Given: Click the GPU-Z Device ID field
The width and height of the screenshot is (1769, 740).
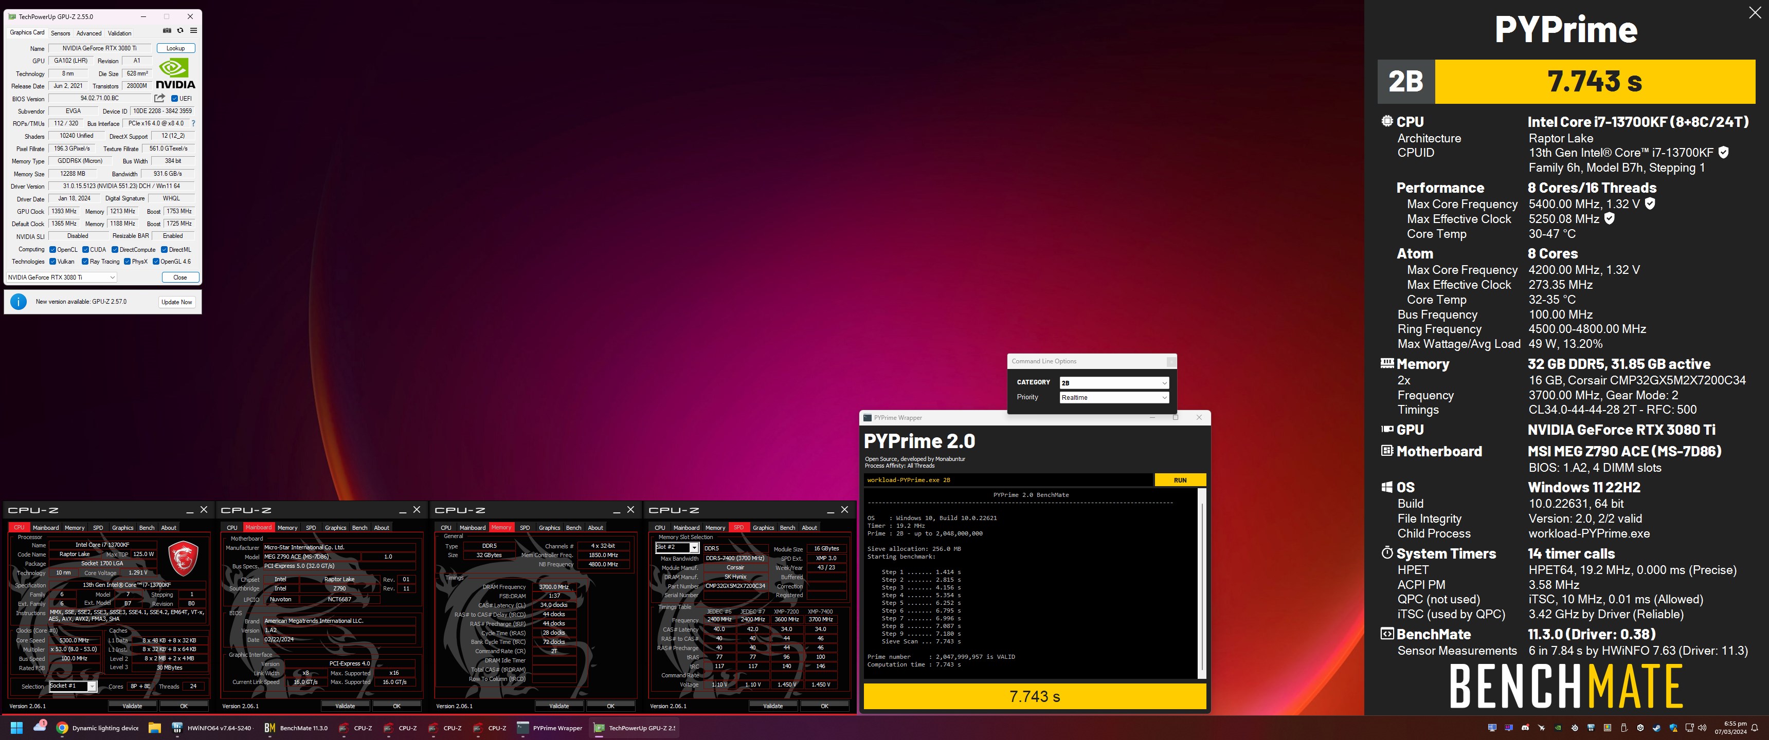Looking at the screenshot, I should coord(163,110).
